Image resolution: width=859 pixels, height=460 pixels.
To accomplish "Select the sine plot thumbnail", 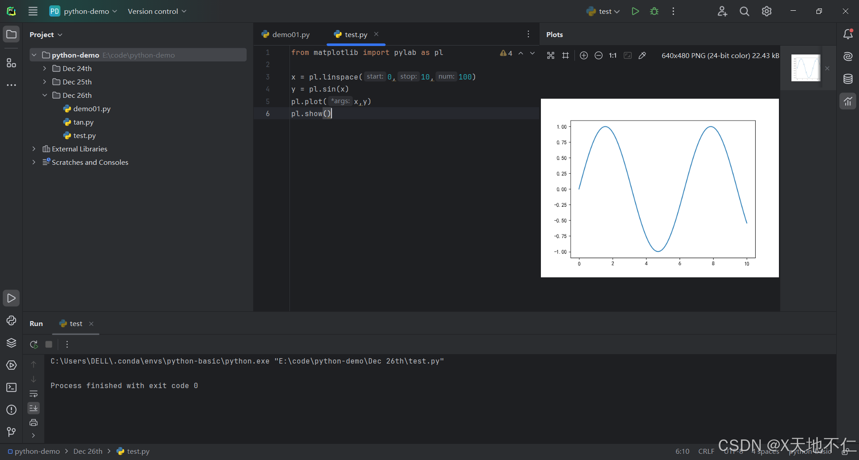I will point(806,68).
